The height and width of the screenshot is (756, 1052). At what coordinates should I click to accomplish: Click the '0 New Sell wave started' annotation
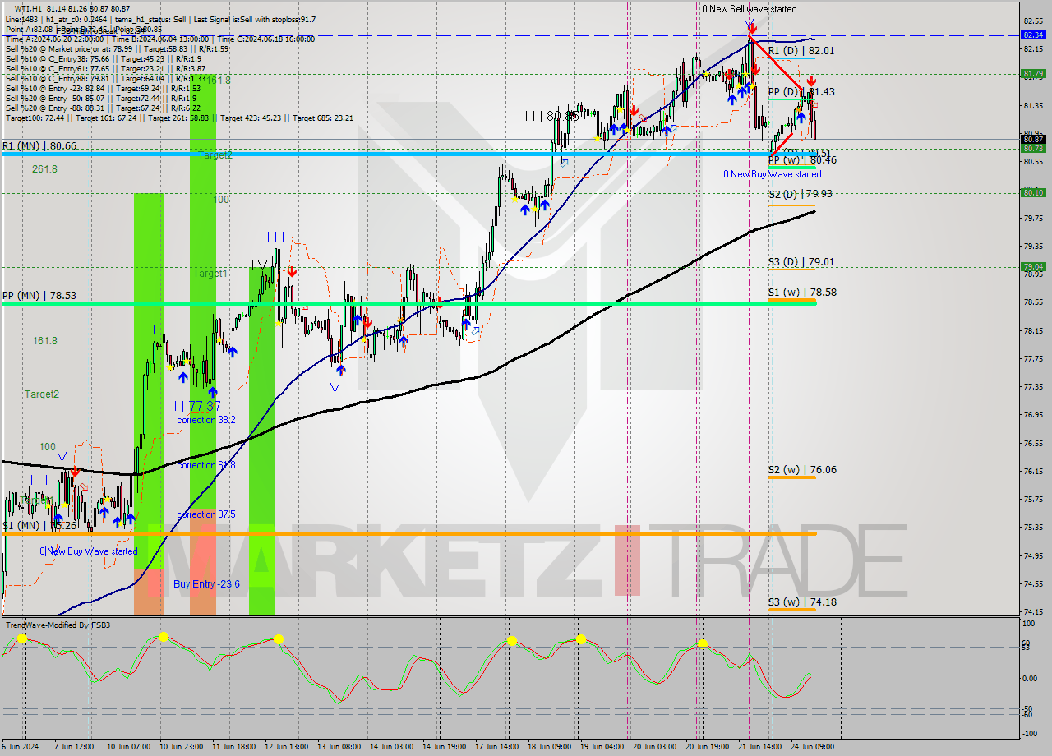[x=749, y=9]
